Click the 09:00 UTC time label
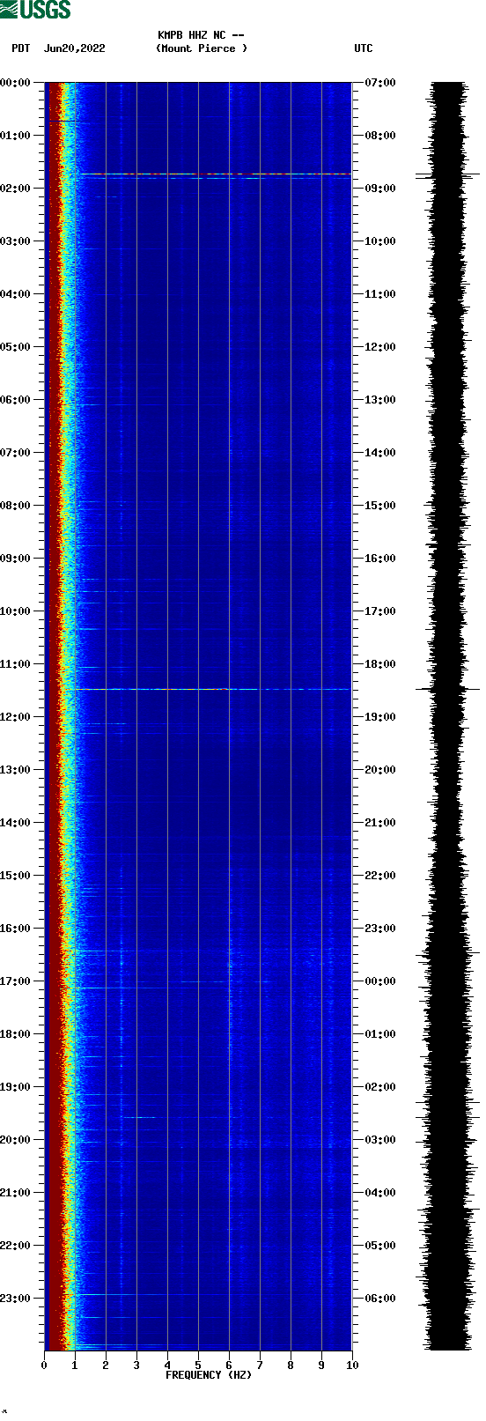 (380, 189)
